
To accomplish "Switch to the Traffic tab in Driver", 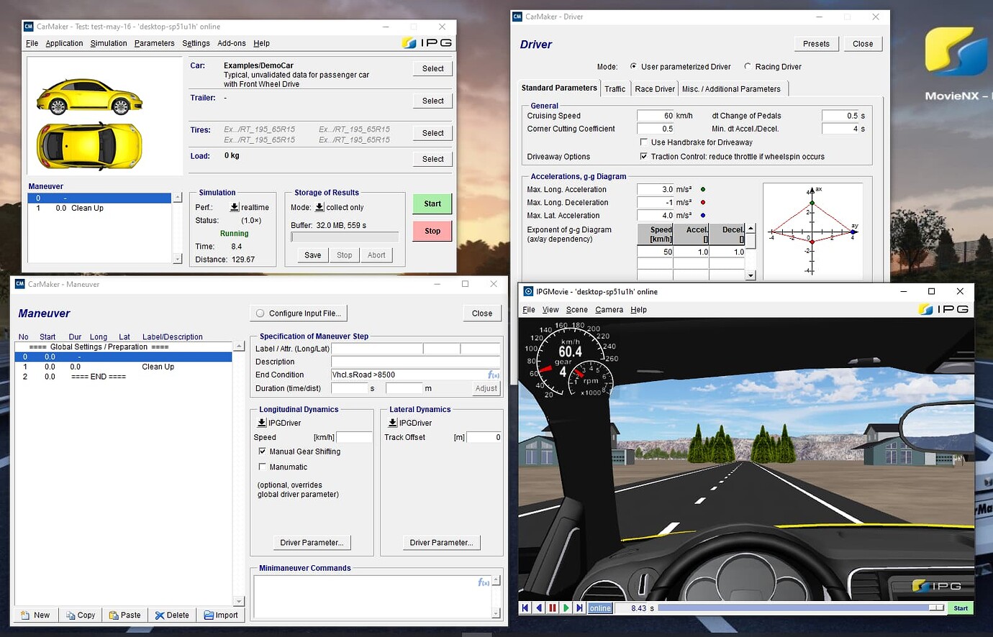I will pyautogui.click(x=615, y=89).
